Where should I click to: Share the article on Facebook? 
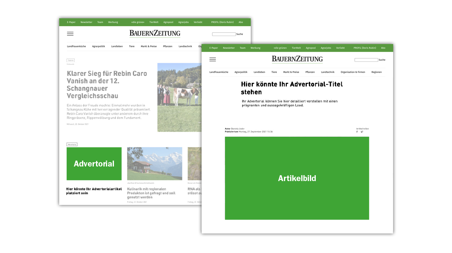point(357,132)
